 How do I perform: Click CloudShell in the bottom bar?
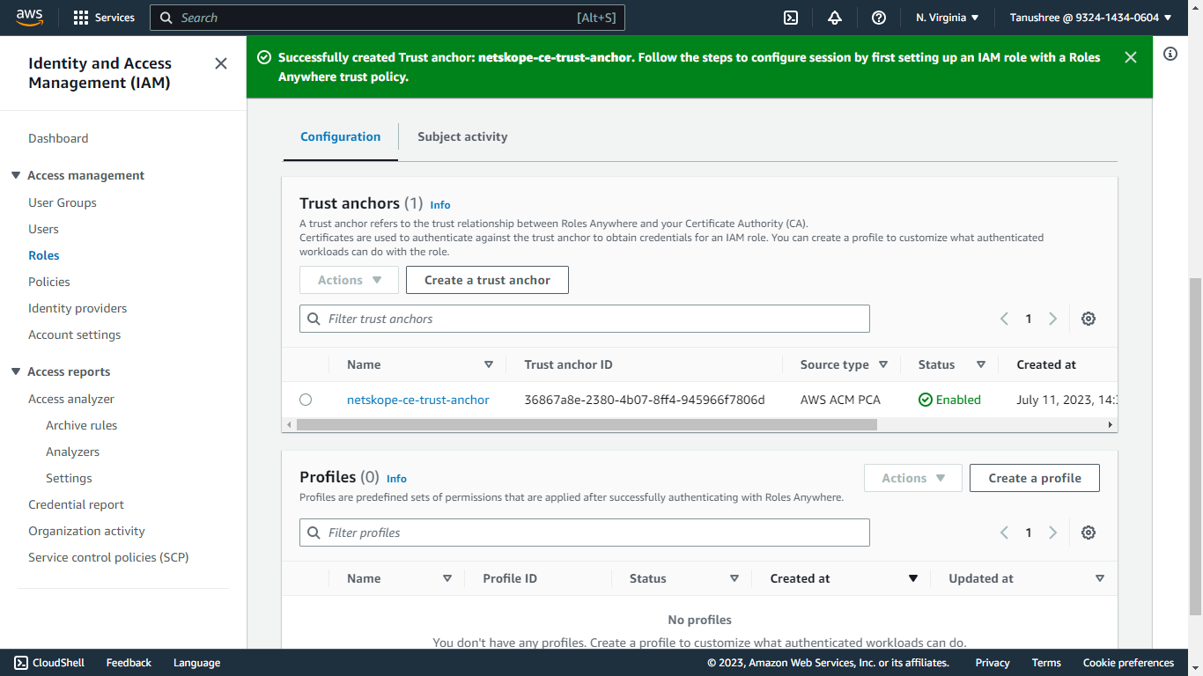tap(49, 663)
